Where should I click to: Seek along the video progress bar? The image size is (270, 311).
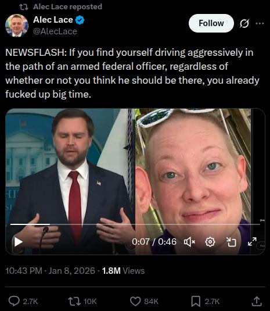point(135,224)
